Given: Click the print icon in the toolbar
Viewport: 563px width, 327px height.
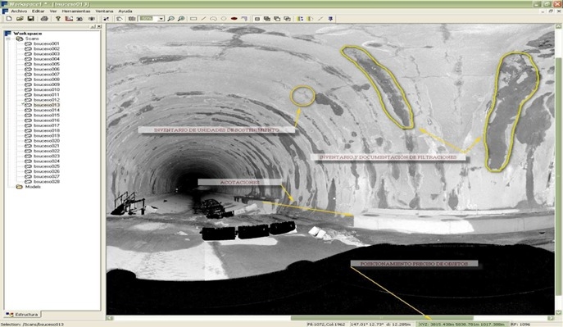Looking at the screenshot, I should [44, 19].
